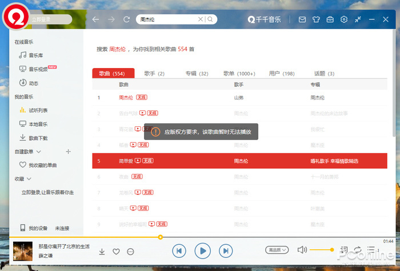Select song row 9 说好的幸福呢
This screenshot has width=400, height=271.
point(239,224)
